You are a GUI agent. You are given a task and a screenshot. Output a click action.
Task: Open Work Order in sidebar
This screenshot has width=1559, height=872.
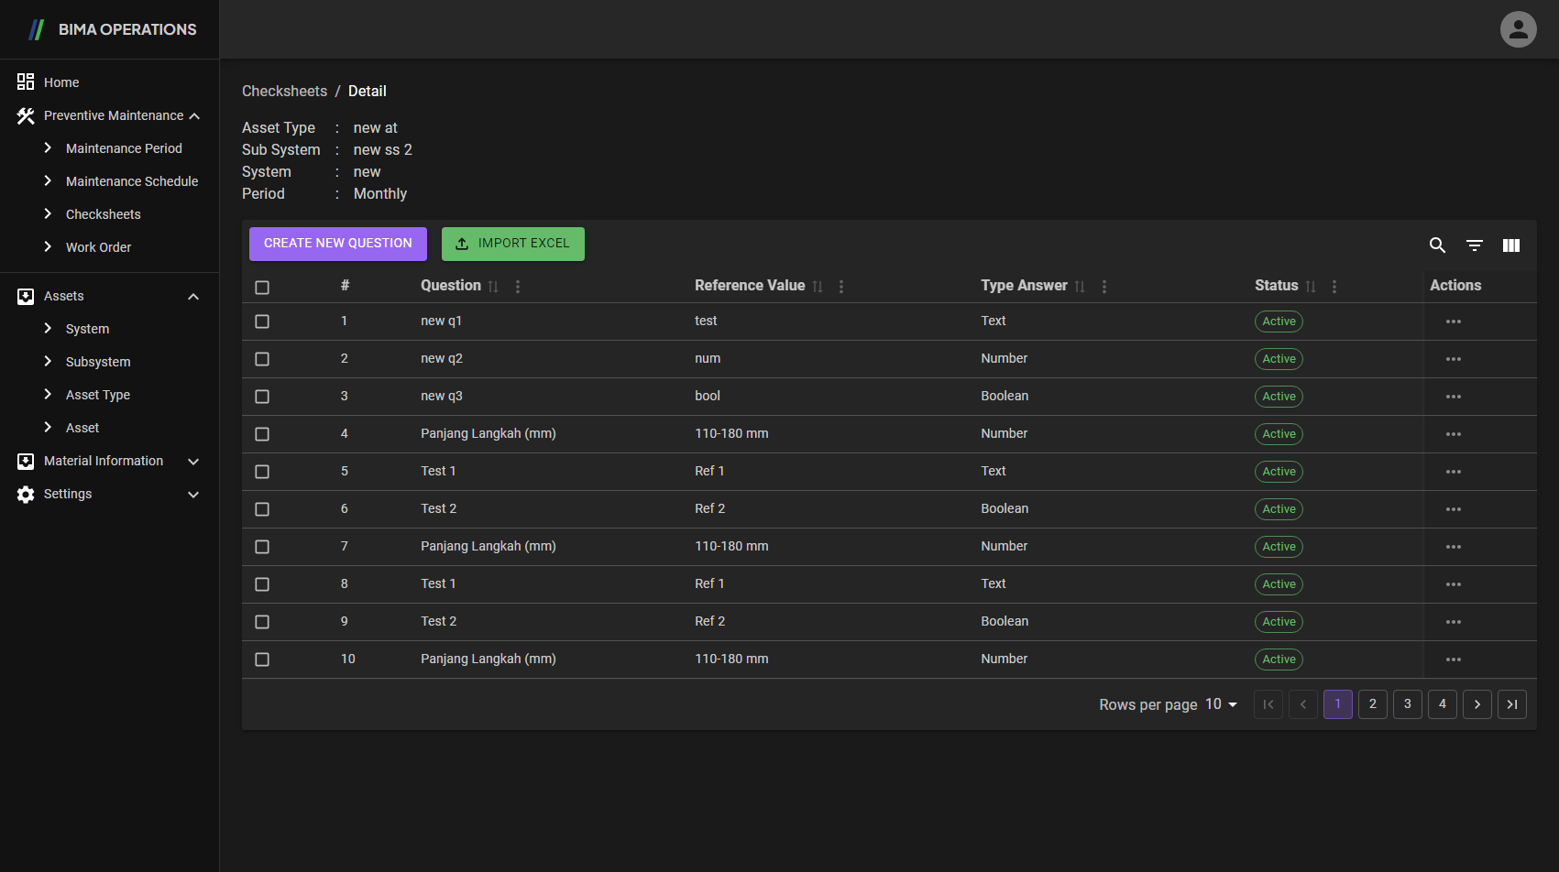click(98, 247)
